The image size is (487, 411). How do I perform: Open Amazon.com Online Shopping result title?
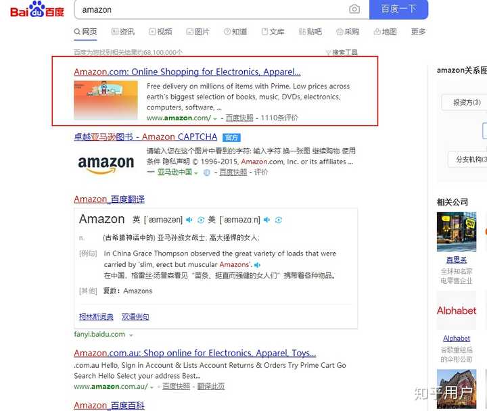point(187,72)
